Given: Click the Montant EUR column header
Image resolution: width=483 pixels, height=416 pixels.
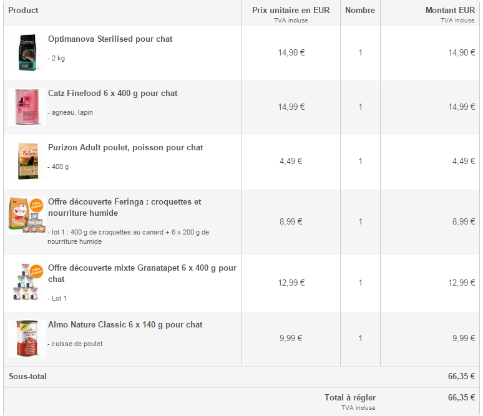Looking at the screenshot, I should pos(449,11).
